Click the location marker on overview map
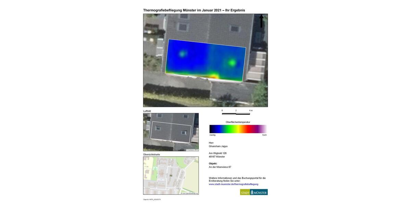Screen dimensions: 411x205 pyautogui.click(x=171, y=175)
